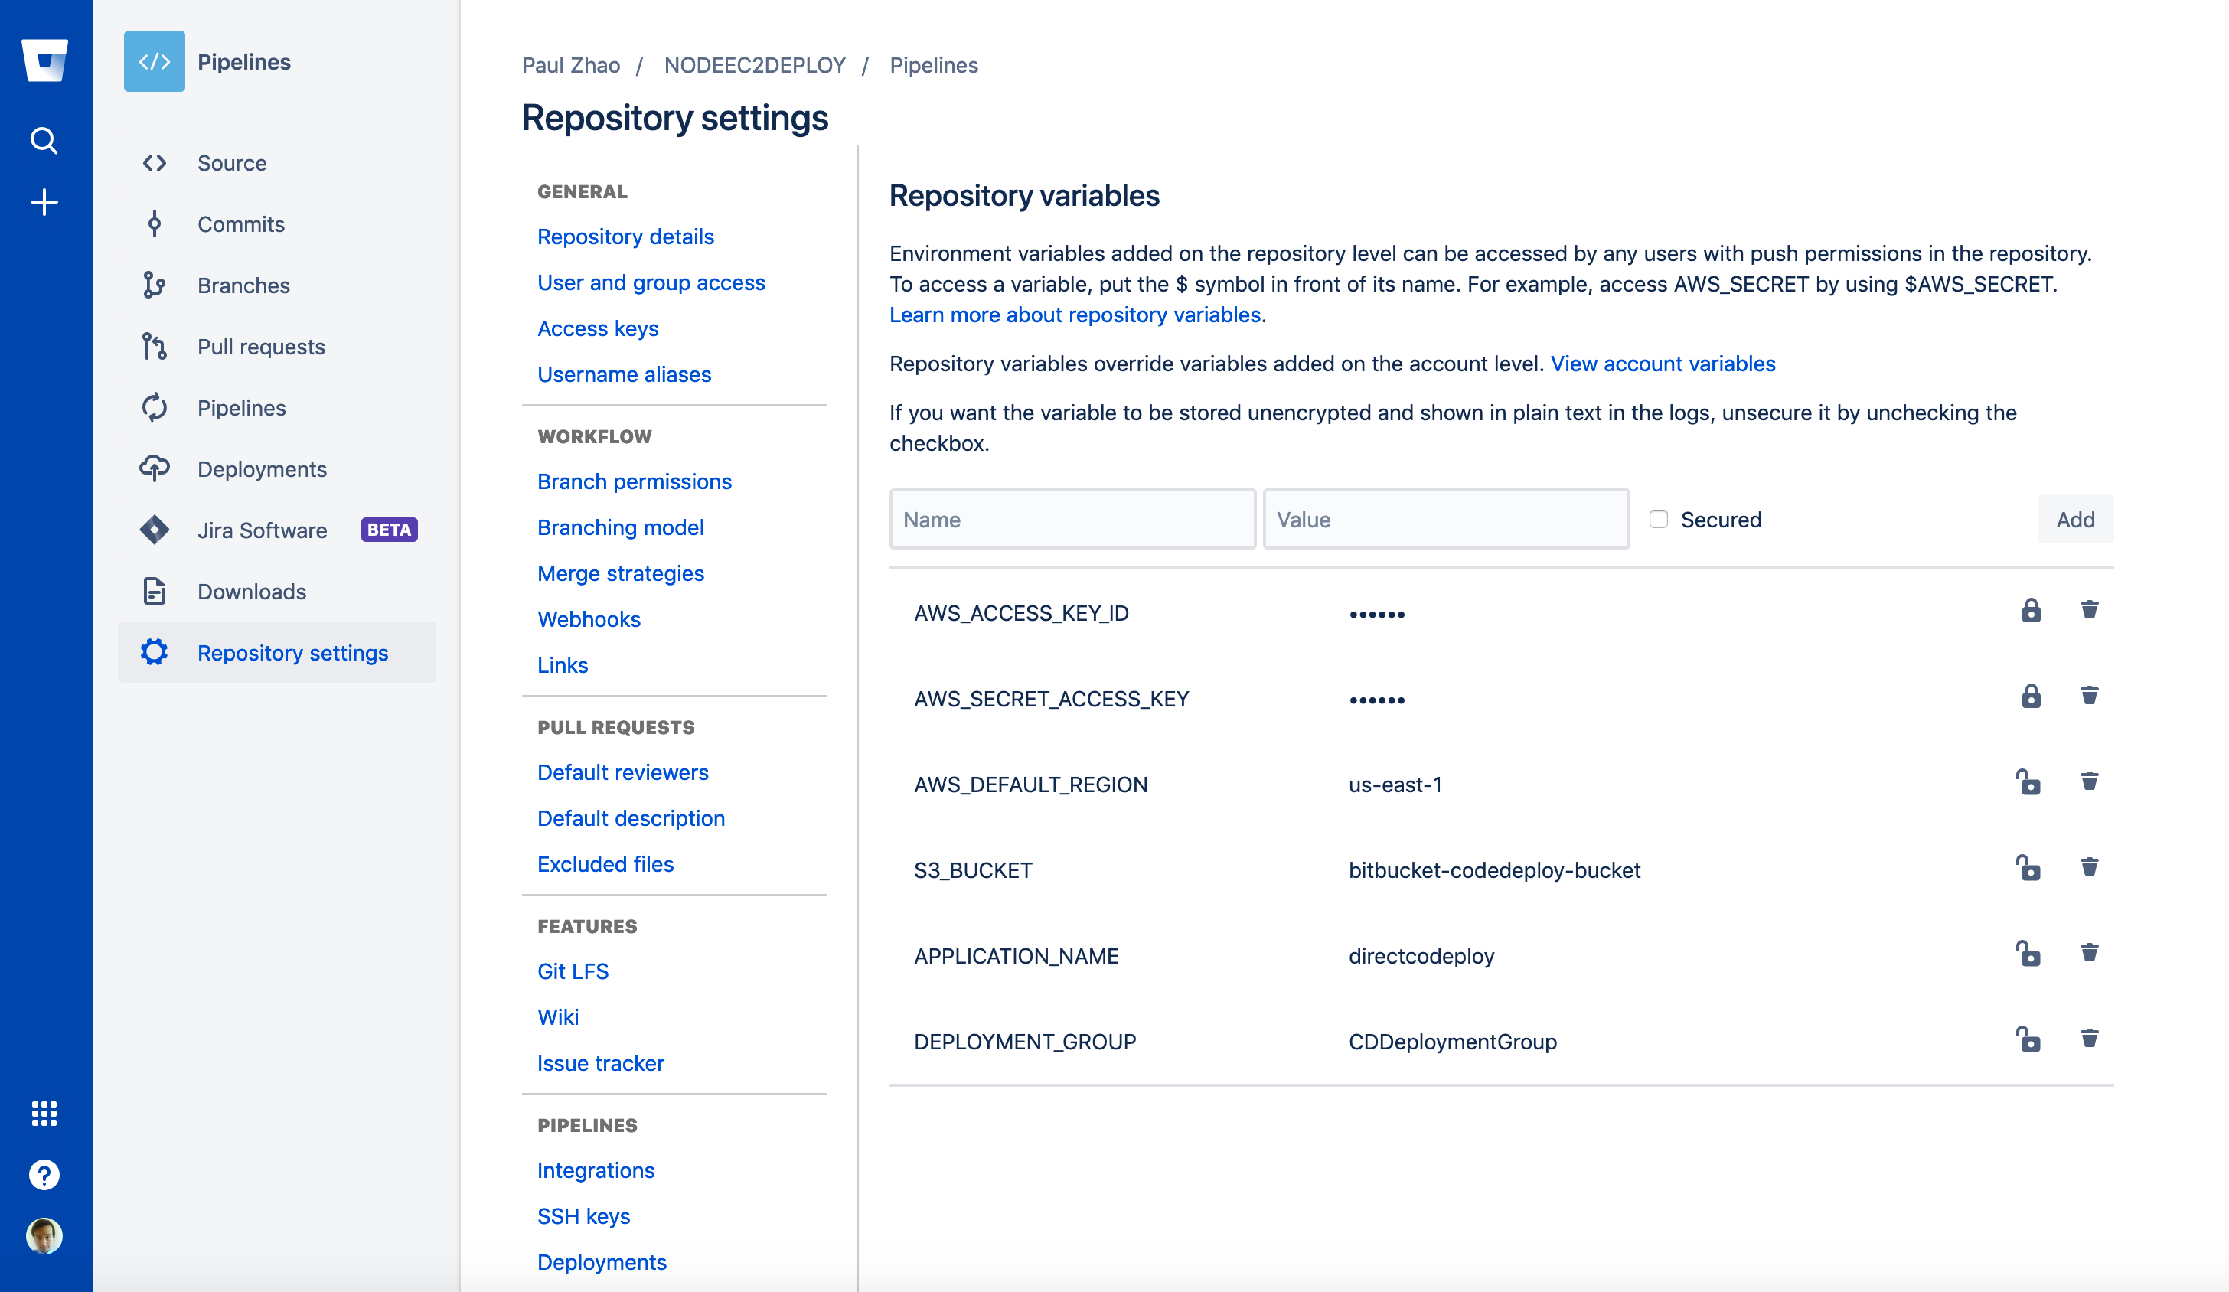Toggle lock on AWS_DEFAULT_REGION variable
The width and height of the screenshot is (2229, 1292).
[2028, 783]
